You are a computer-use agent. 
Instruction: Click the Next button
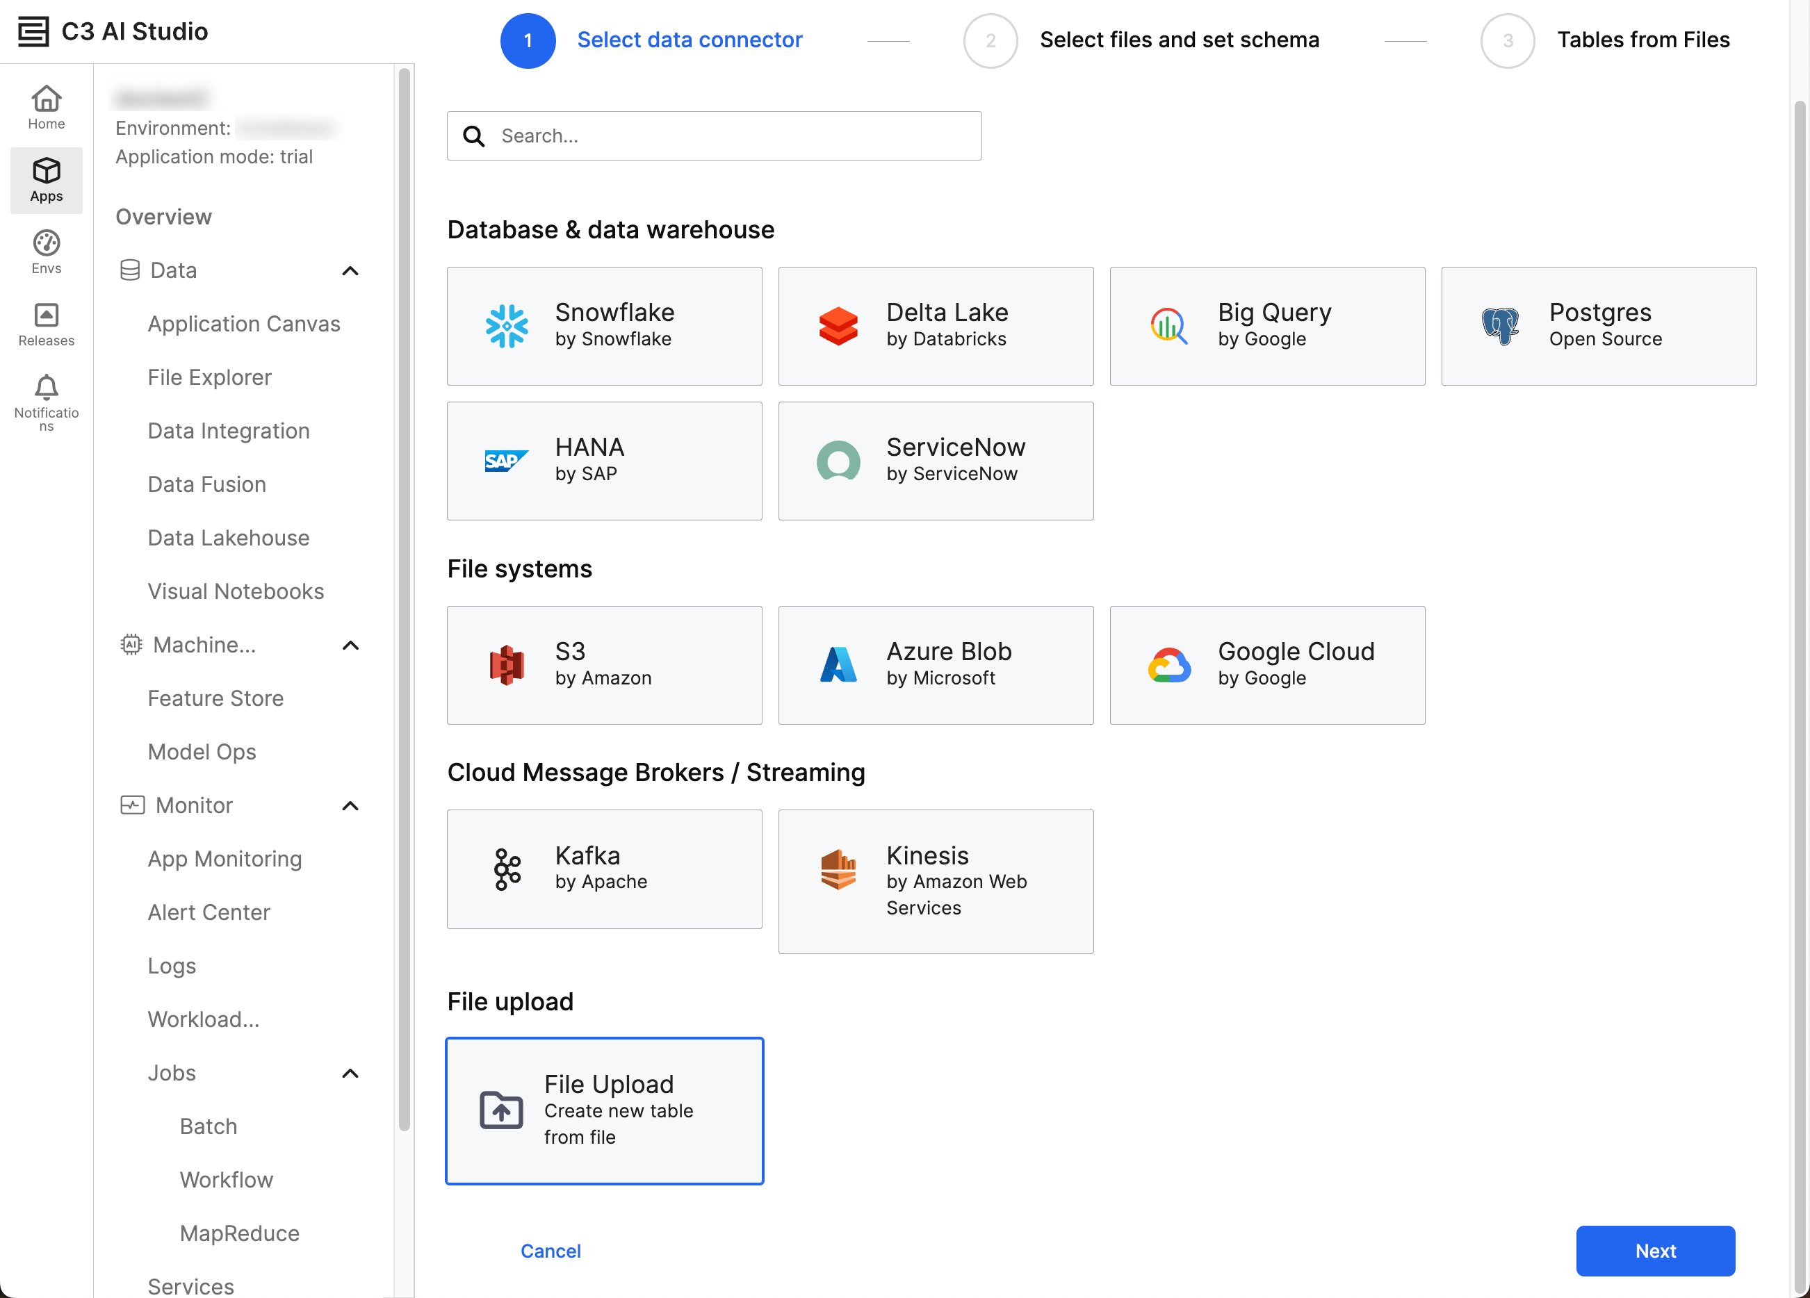[x=1654, y=1251]
